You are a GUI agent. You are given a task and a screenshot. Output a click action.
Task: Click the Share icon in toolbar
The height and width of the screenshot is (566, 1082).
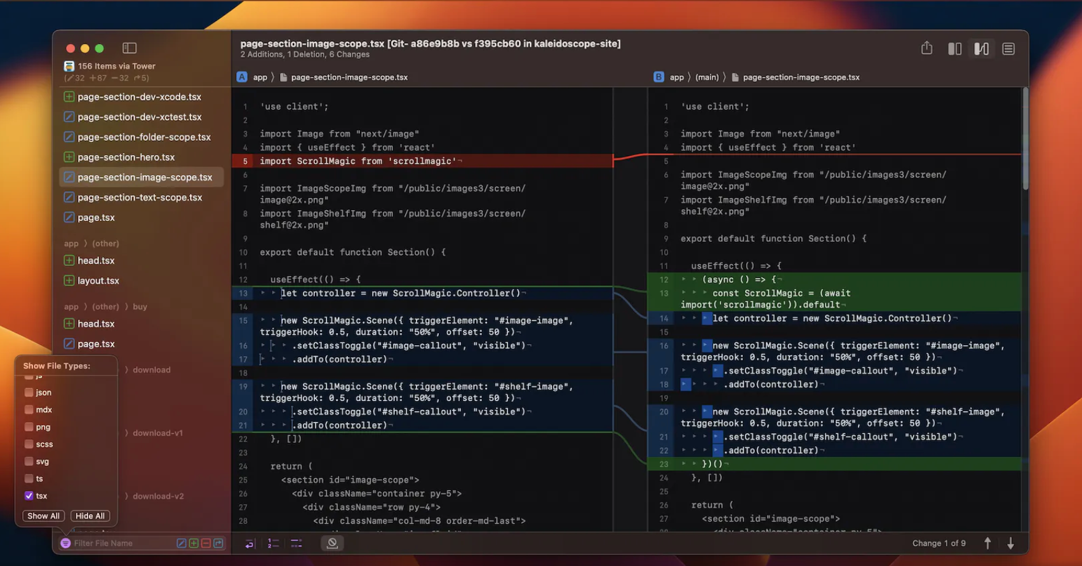pyautogui.click(x=926, y=48)
